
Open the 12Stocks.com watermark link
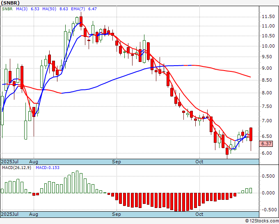[x=262, y=221]
